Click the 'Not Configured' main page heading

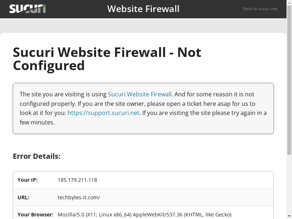coord(107,59)
